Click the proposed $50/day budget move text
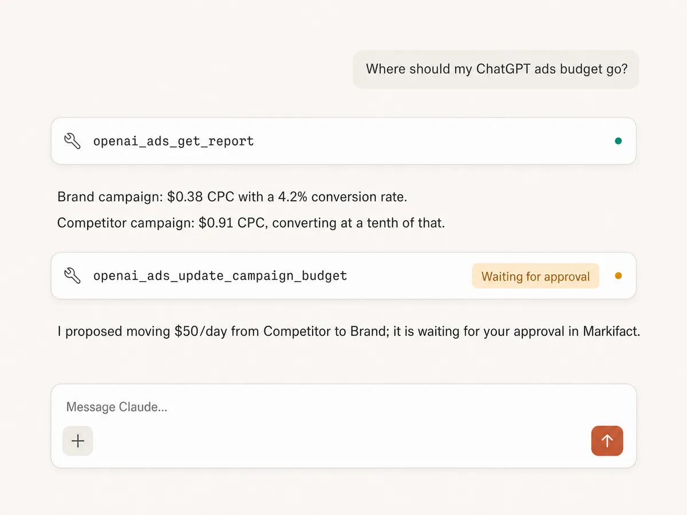The width and height of the screenshot is (687, 515). [349, 331]
